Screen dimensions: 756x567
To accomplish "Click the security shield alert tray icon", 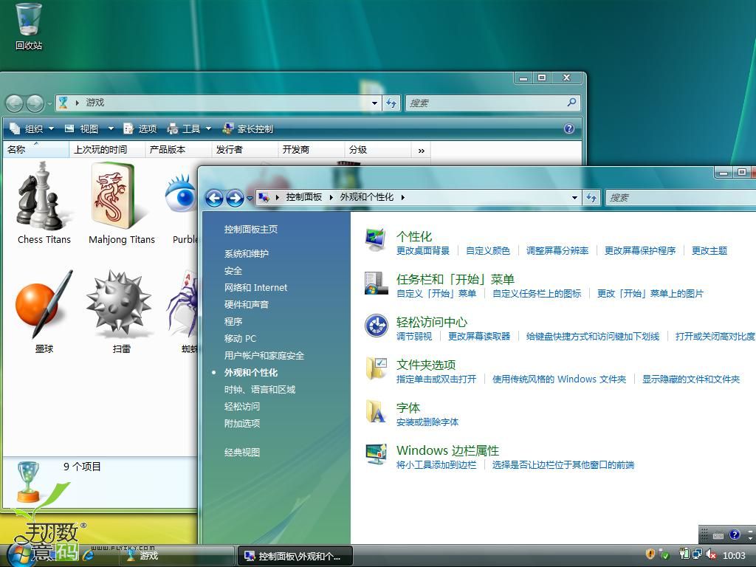I will 650,555.
